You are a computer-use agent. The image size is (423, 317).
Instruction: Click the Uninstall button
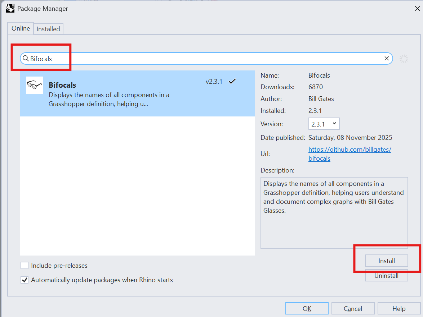pyautogui.click(x=386, y=276)
